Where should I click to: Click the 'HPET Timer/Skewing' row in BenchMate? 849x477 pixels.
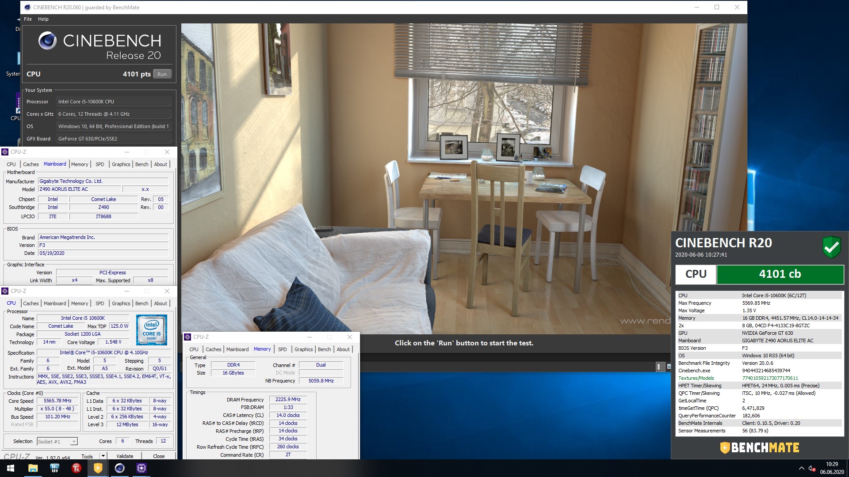pos(759,386)
